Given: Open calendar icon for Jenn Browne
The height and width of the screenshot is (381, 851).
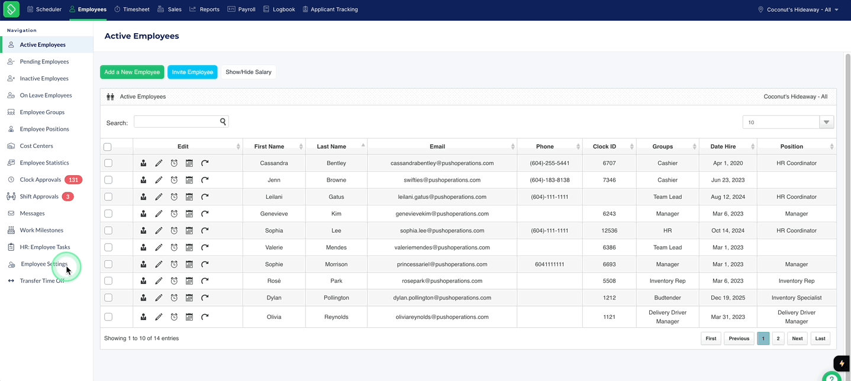Looking at the screenshot, I should [x=189, y=180].
